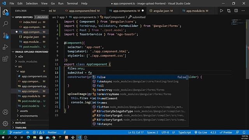The image size is (249, 140).
Task: Click the Run play icon in editor toolbar
Action: (221, 10)
